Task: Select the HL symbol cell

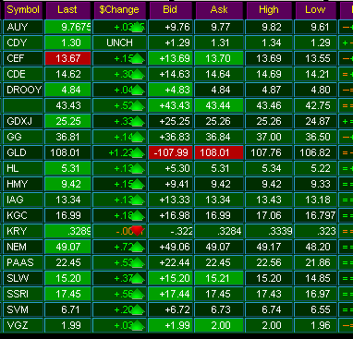Action: click(23, 168)
